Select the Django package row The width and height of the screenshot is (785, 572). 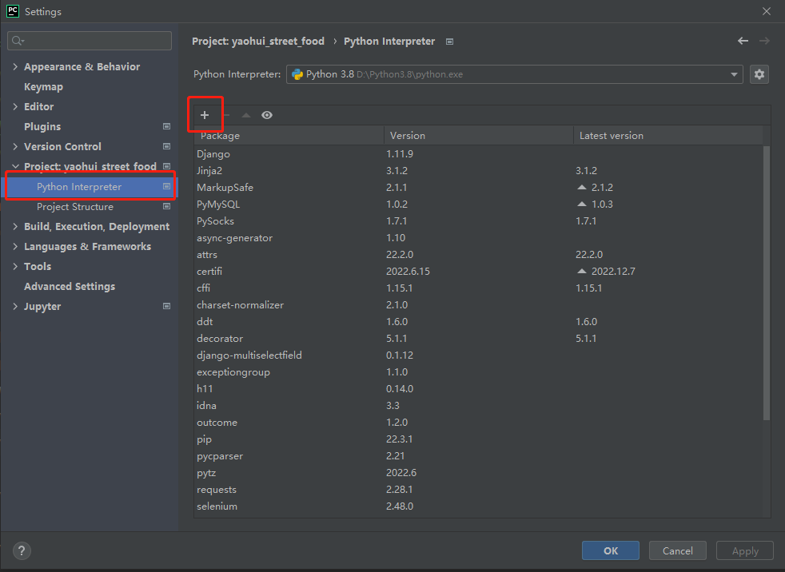[479, 154]
